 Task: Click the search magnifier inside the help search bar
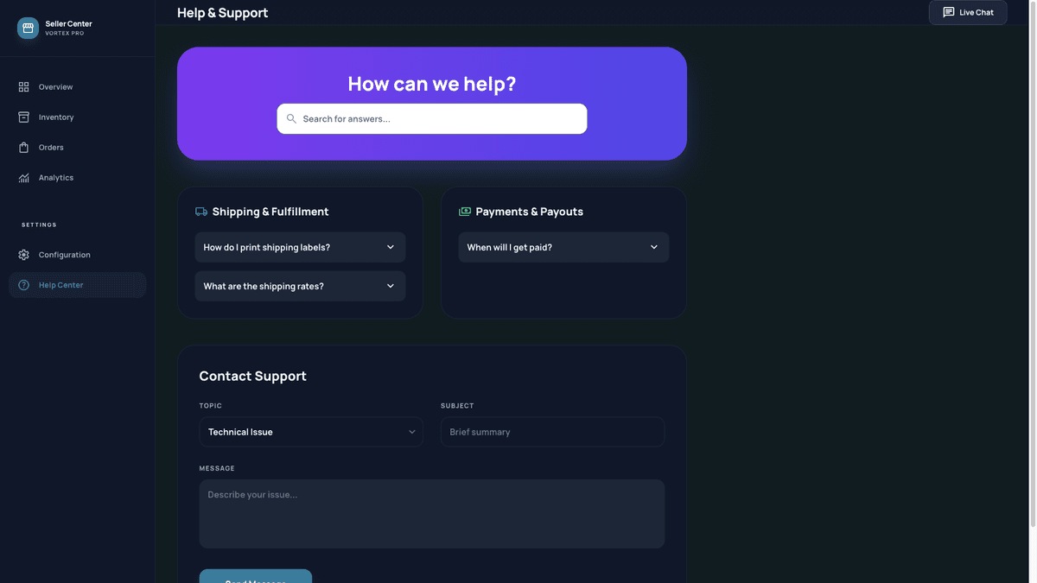pos(291,118)
